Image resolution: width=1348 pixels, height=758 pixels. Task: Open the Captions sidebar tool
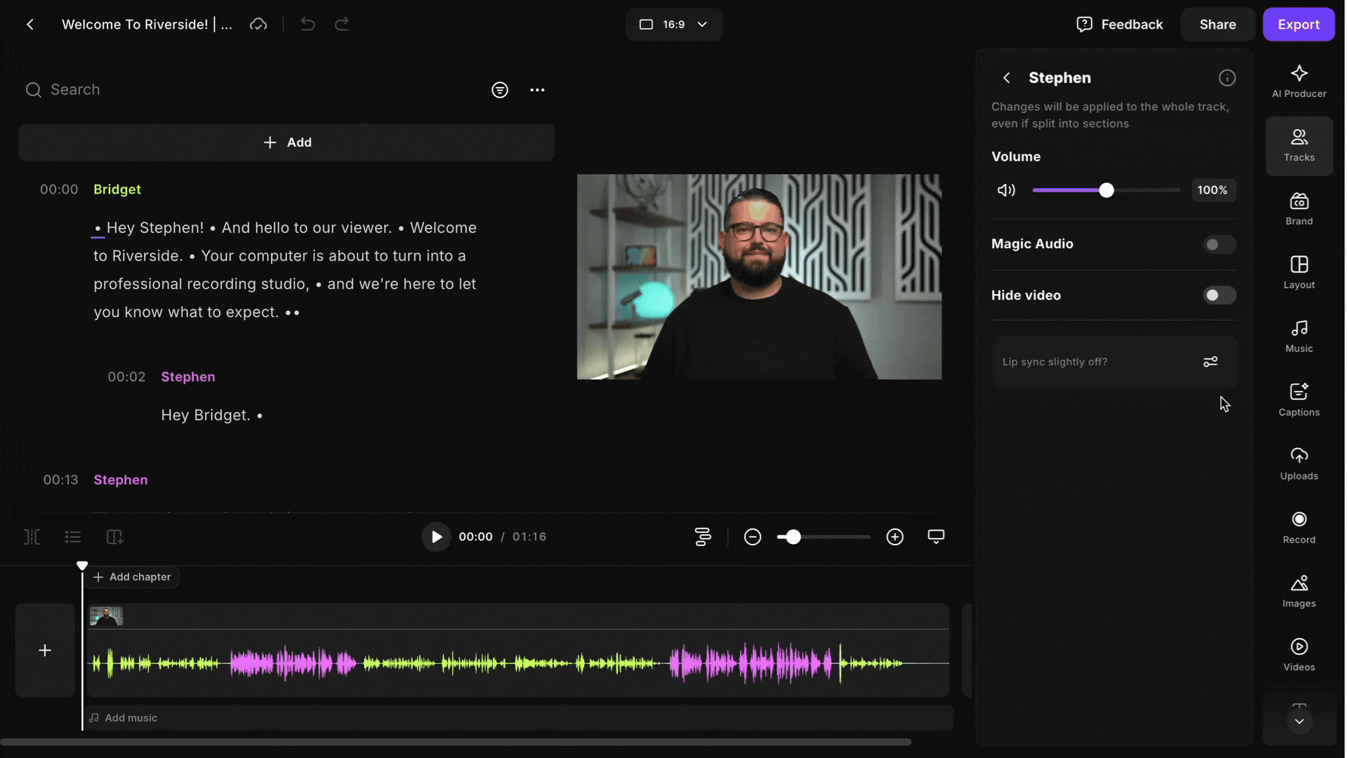click(1299, 399)
